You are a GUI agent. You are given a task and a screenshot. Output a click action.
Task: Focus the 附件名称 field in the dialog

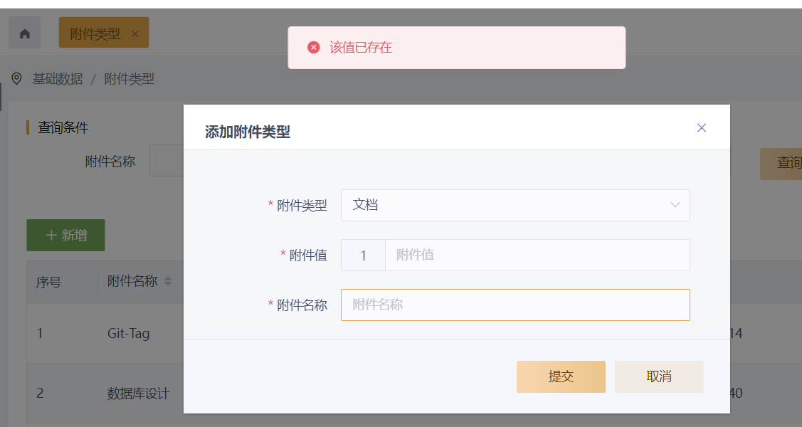point(515,305)
